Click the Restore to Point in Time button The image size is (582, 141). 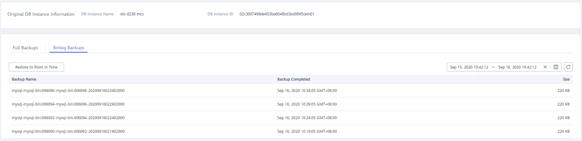(36, 67)
